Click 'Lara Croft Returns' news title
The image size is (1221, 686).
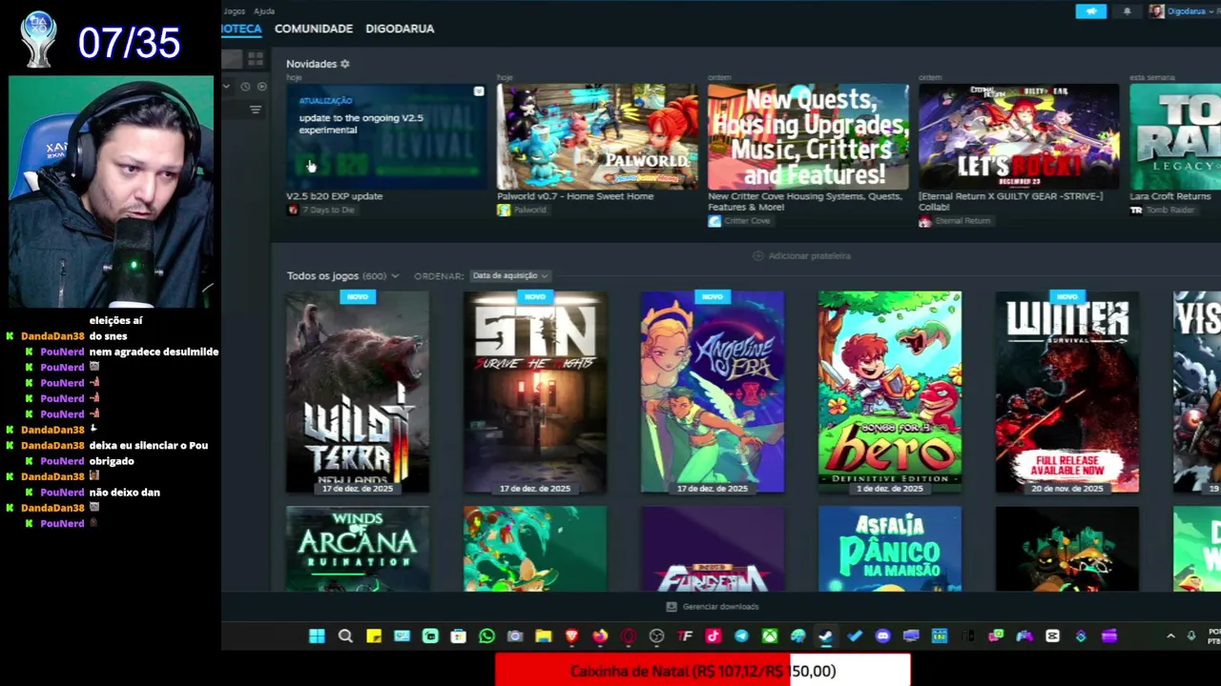pyautogui.click(x=1170, y=196)
